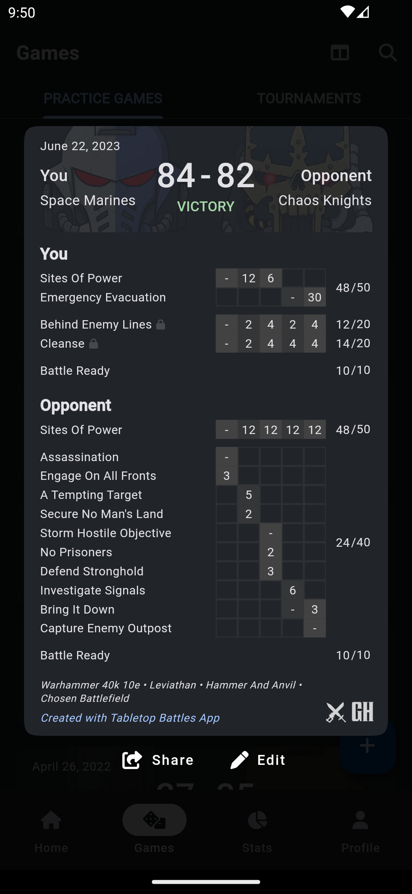Tap the 84 - 82 final score

[206, 176]
